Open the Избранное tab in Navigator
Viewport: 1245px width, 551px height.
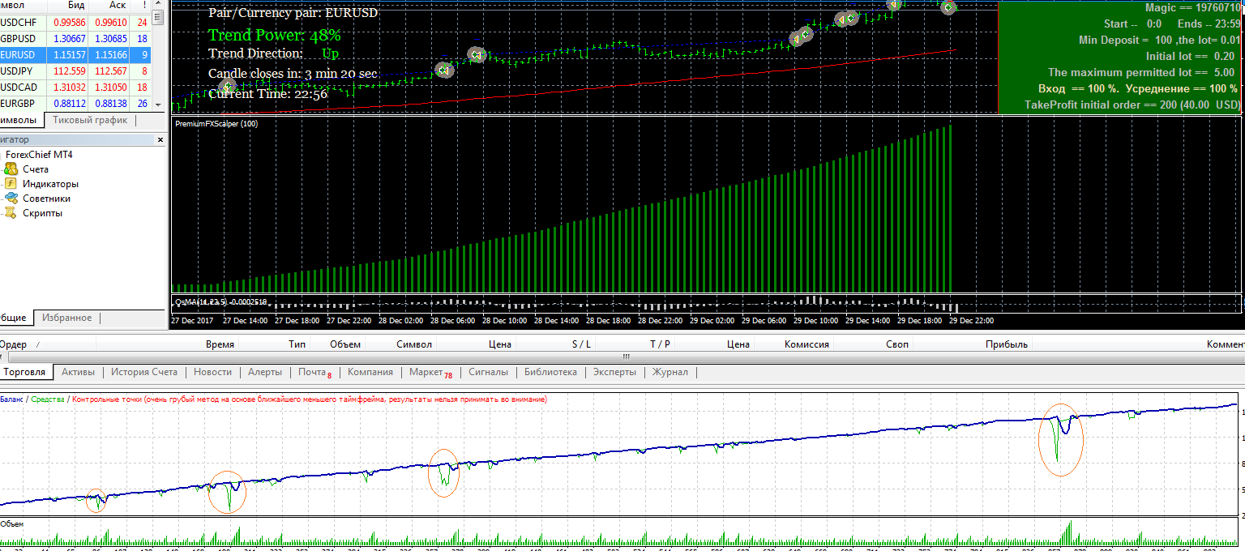click(x=66, y=318)
